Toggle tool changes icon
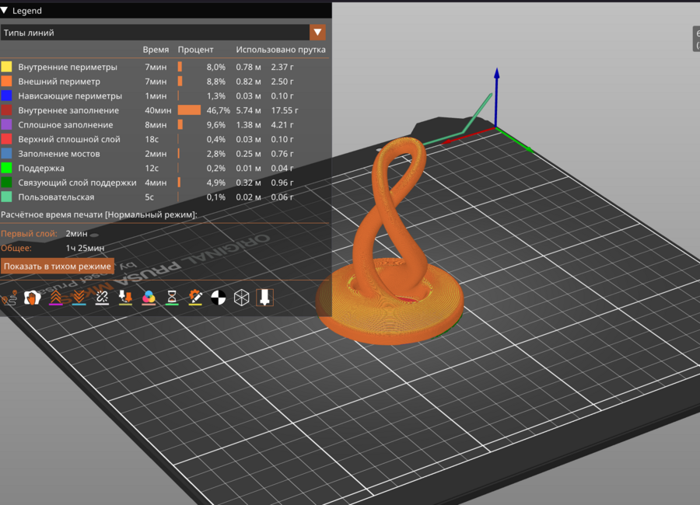Screen dimensions: 700x505 click(x=125, y=298)
